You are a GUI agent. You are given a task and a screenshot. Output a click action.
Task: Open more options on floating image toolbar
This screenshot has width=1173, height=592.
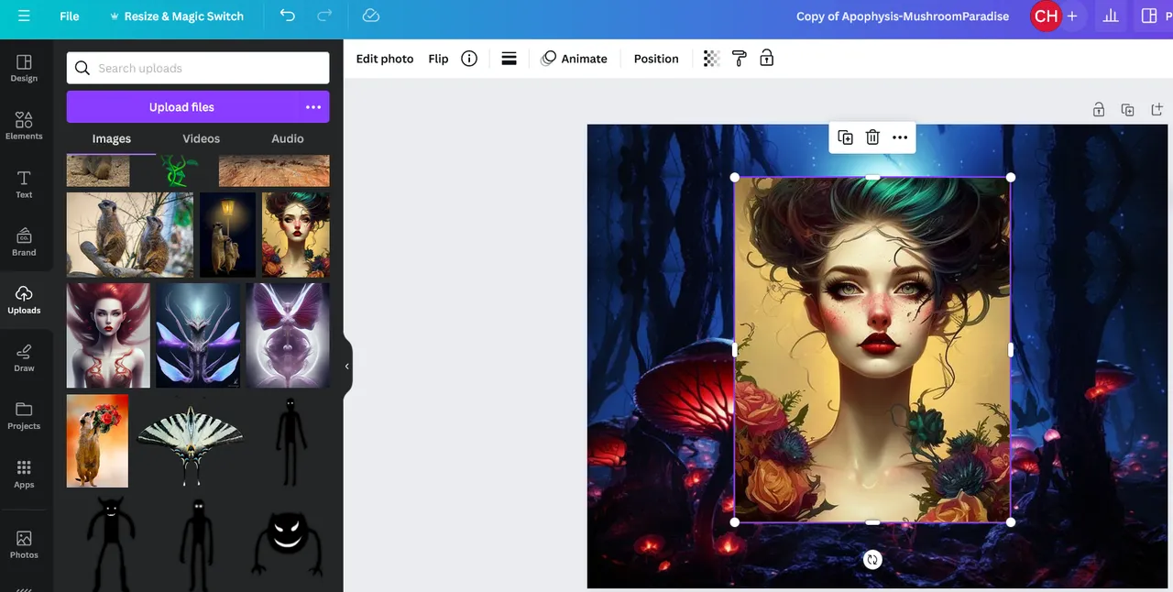pos(900,137)
